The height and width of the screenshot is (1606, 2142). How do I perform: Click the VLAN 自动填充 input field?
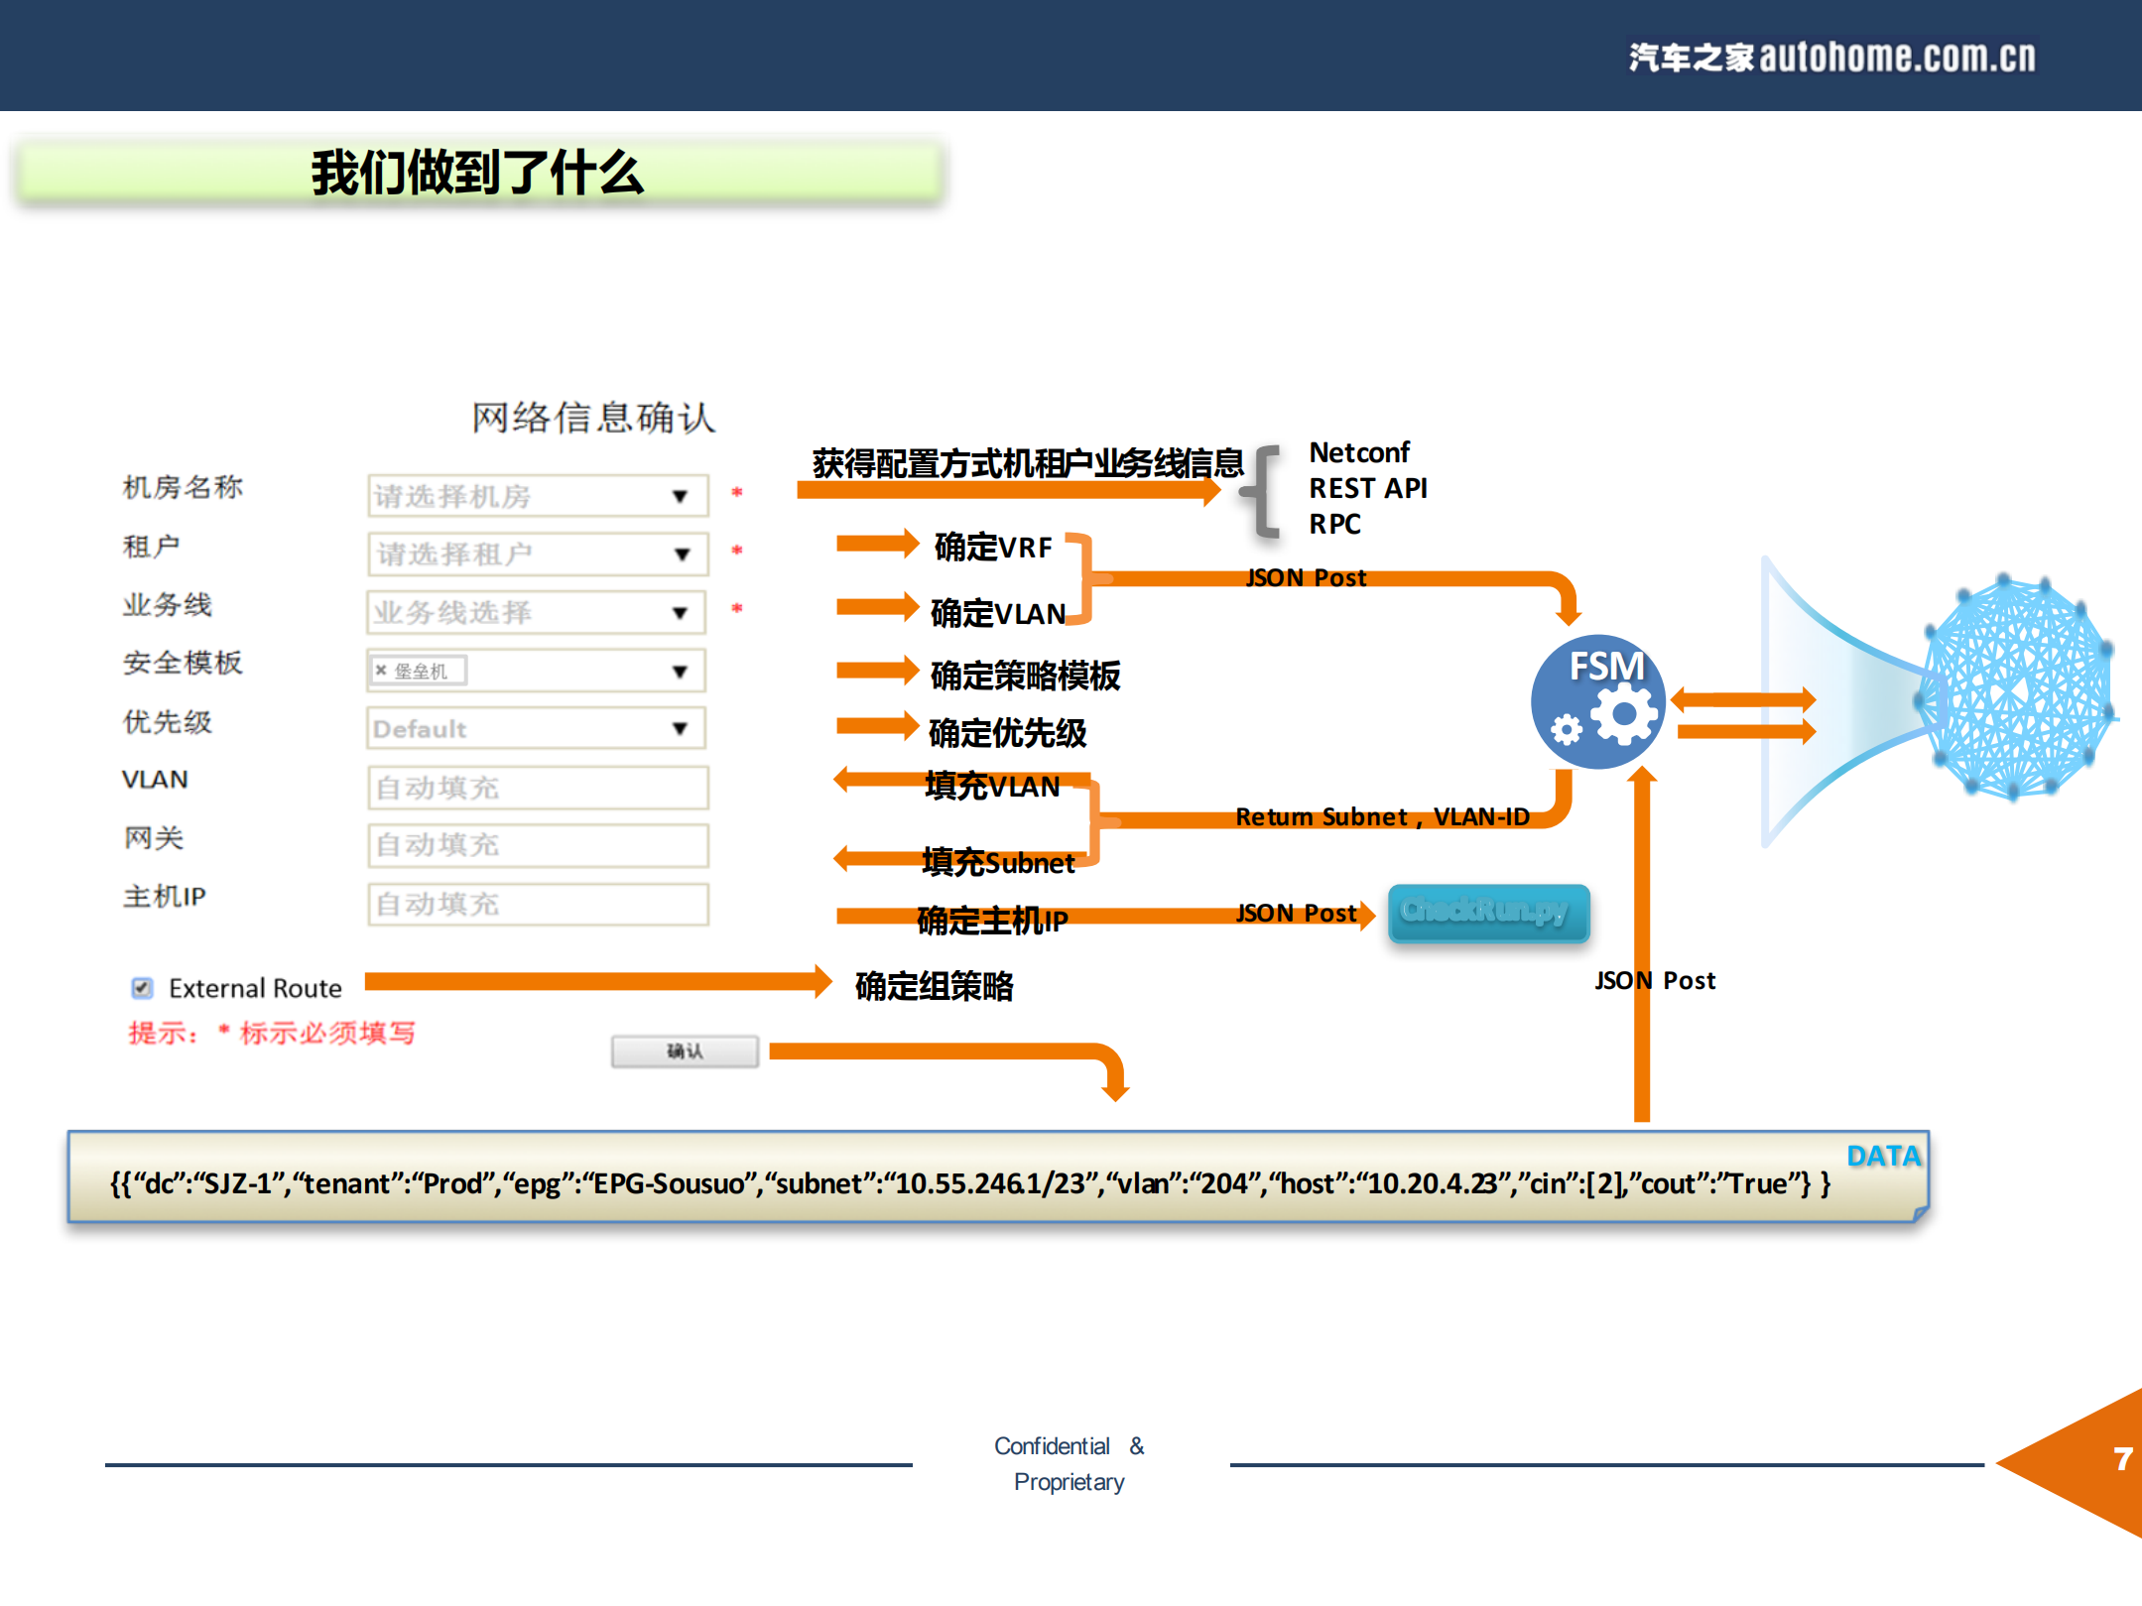537,787
